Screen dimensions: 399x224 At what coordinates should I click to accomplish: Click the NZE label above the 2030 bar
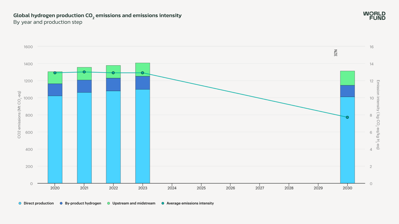click(x=335, y=53)
